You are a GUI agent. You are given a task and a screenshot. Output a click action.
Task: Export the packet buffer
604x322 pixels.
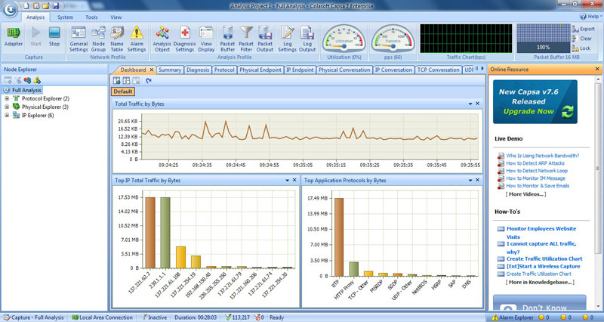tap(583, 29)
